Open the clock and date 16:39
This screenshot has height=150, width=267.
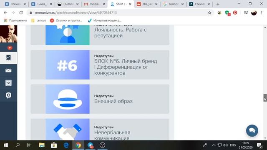[x=246, y=145]
